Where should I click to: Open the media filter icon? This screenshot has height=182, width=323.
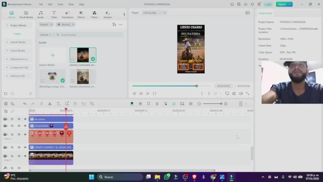pyautogui.click(x=114, y=25)
